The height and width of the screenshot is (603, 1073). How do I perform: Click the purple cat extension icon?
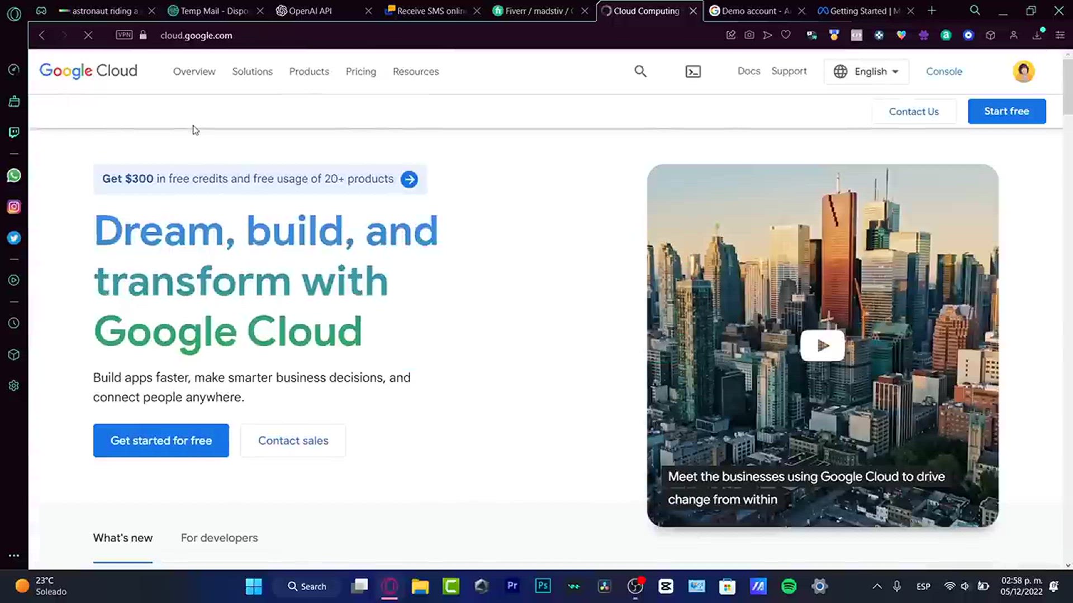(x=923, y=35)
